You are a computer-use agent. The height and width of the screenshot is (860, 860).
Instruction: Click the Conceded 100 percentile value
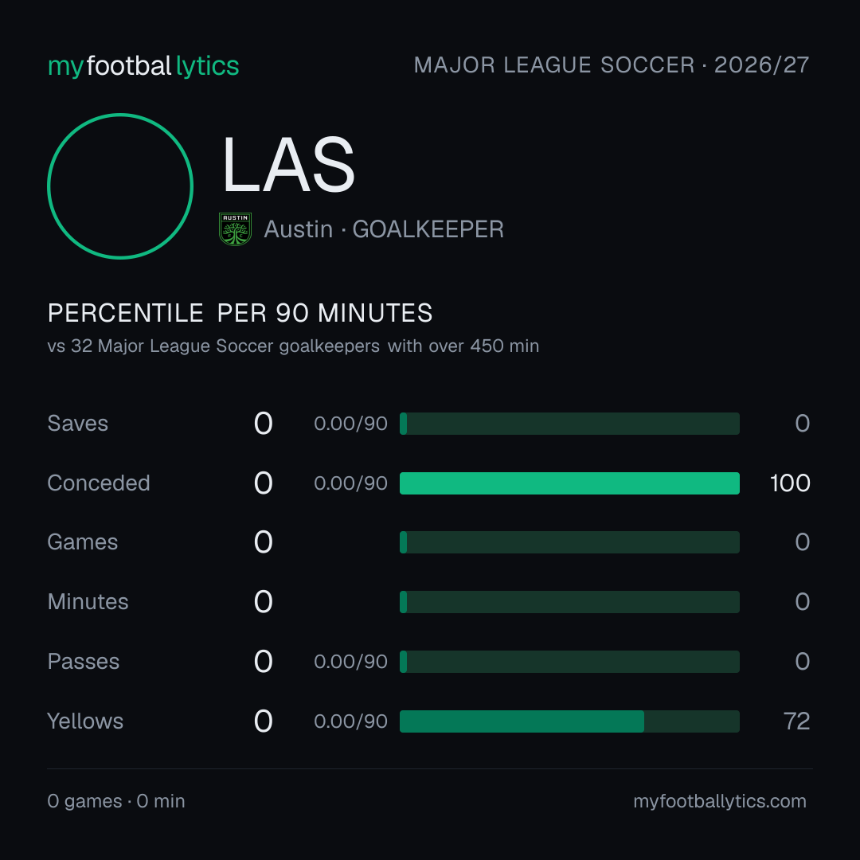coord(790,483)
